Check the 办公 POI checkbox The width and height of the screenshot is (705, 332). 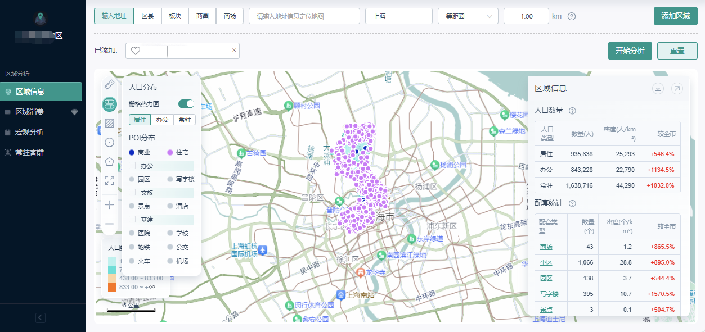(x=132, y=166)
